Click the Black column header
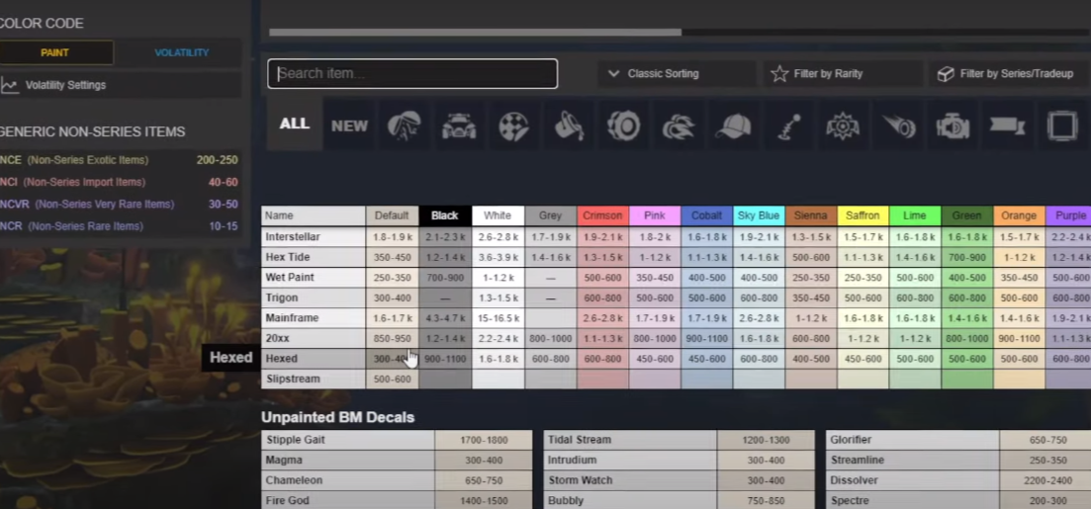The image size is (1091, 509). 445,215
